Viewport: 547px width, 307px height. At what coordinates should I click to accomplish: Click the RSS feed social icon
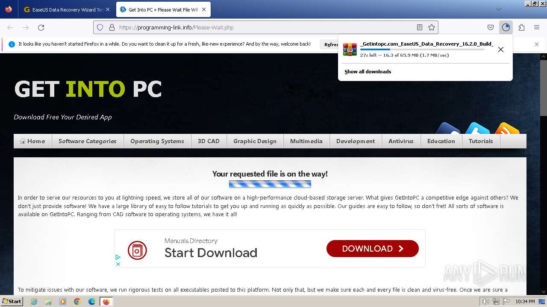click(x=507, y=129)
